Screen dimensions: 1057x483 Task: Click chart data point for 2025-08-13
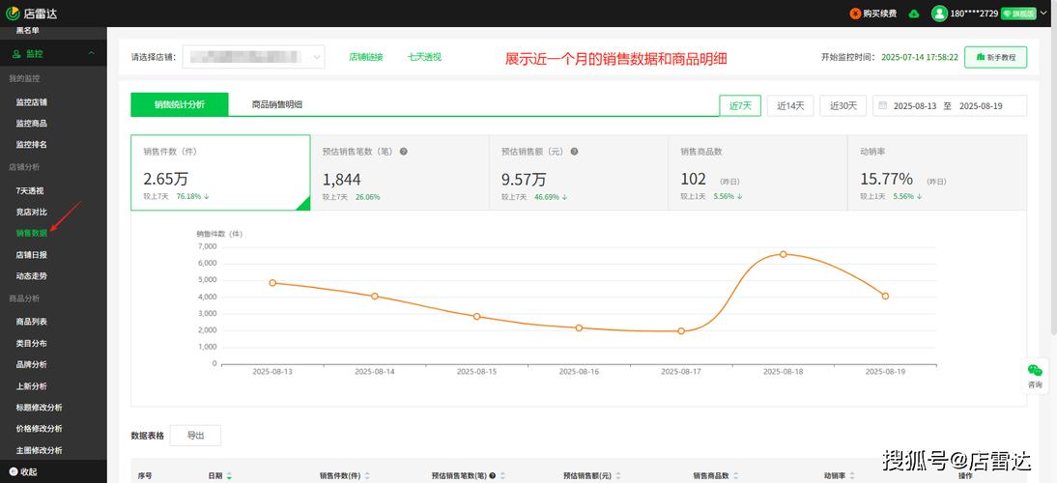click(272, 283)
